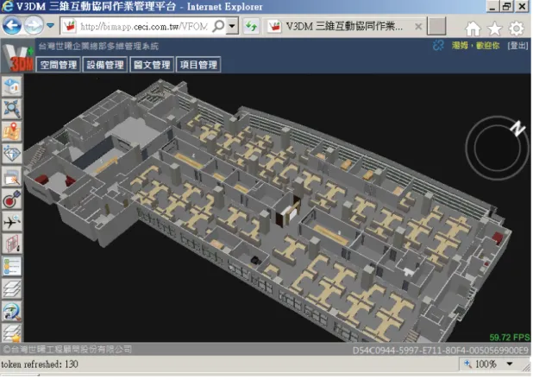Click the red object in the right corner room
The image size is (533, 380).
pos(498,237)
